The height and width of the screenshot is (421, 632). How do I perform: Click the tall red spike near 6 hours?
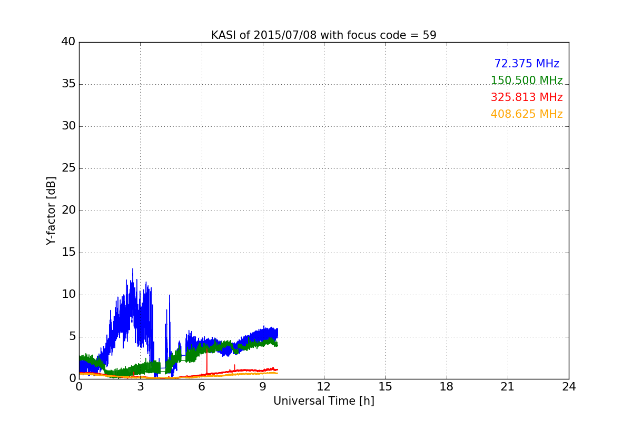pyautogui.click(x=207, y=360)
